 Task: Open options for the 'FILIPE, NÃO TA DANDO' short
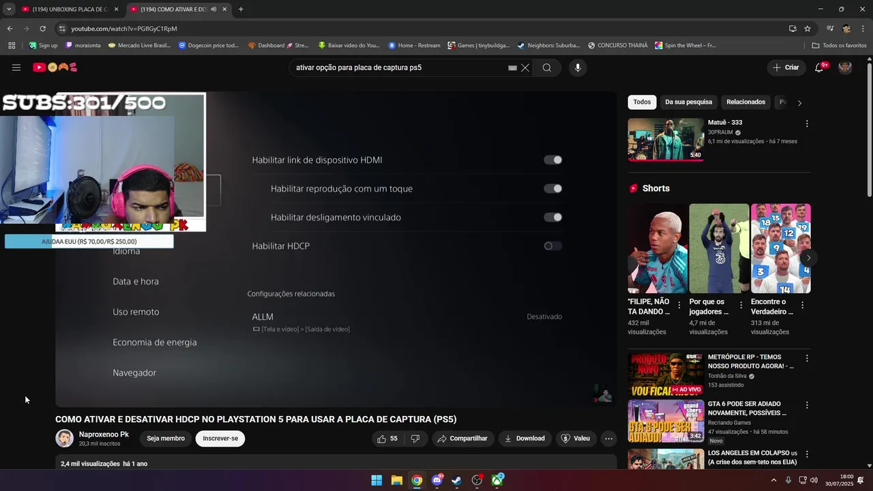(x=679, y=306)
